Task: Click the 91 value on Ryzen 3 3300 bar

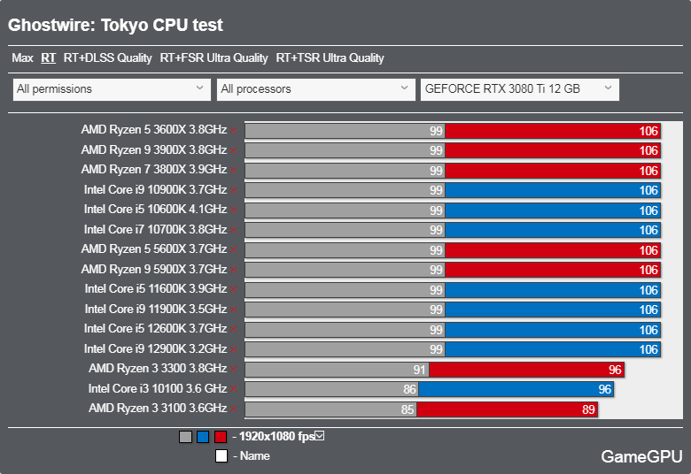Action: [x=420, y=370]
